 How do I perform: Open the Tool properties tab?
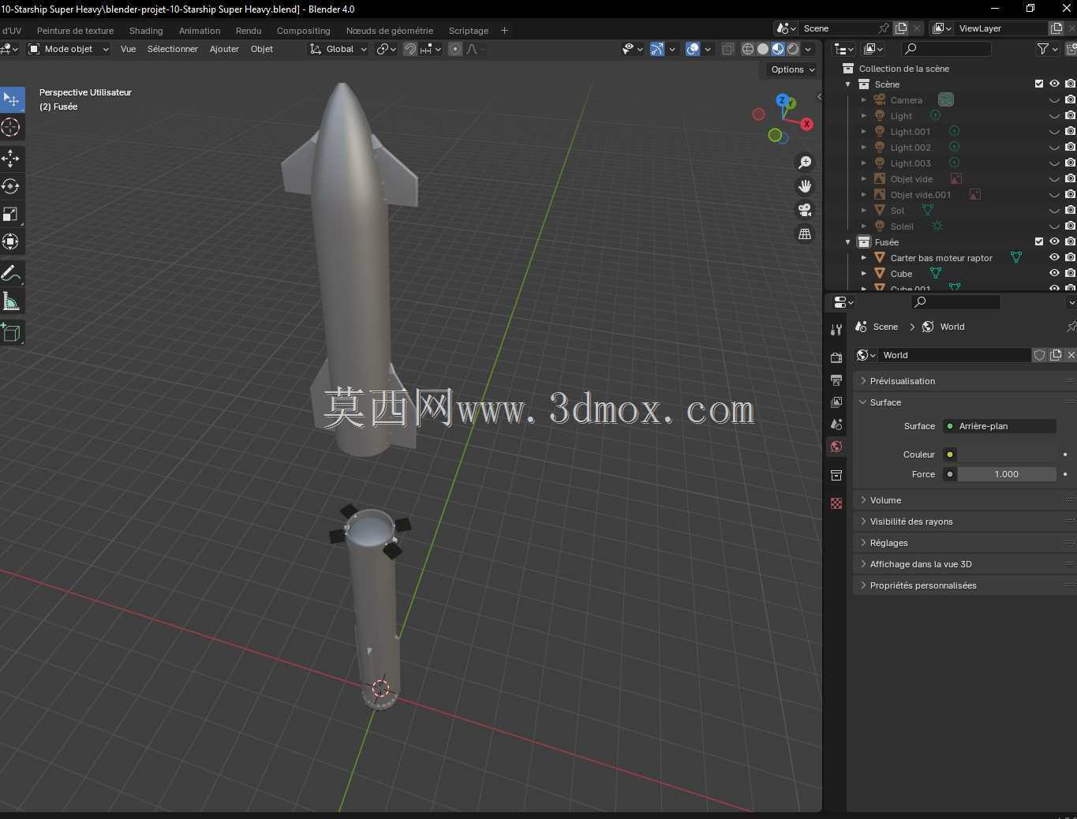point(836,330)
